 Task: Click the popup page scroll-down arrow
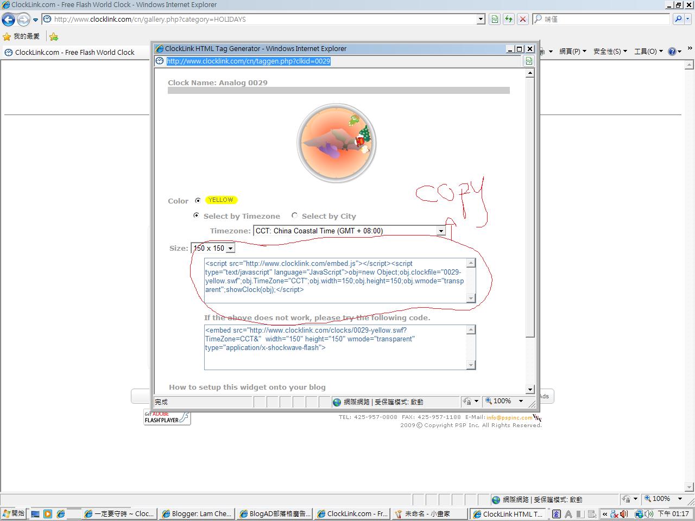530,390
